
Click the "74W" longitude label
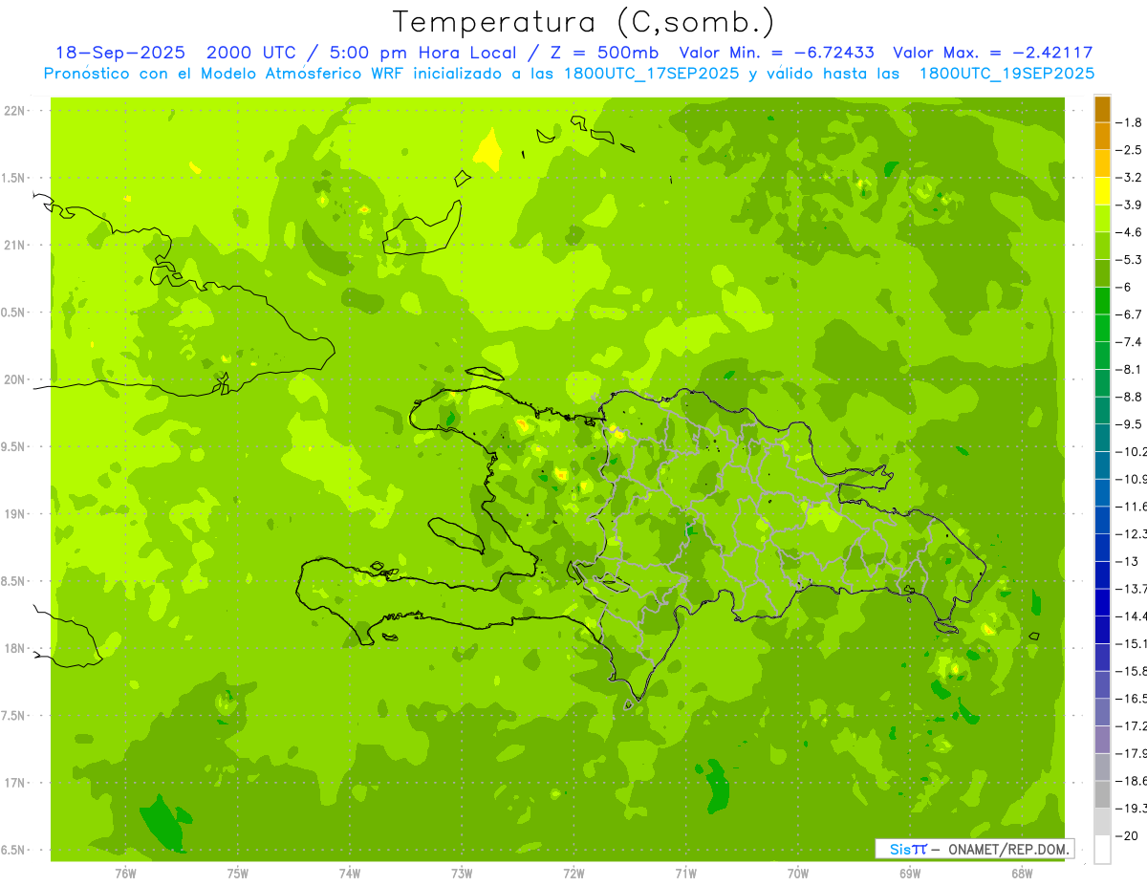350,873
